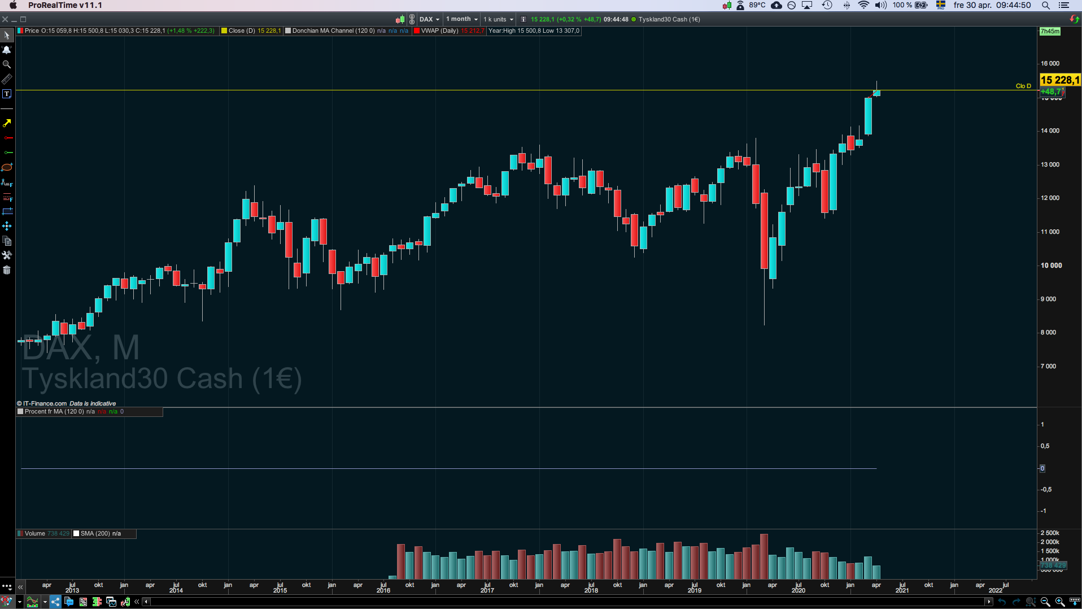Click the VWAP (Daily) indicator label

point(439,31)
